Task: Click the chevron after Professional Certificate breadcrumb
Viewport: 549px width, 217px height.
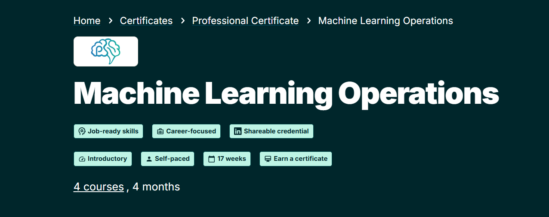Action: [x=309, y=21]
